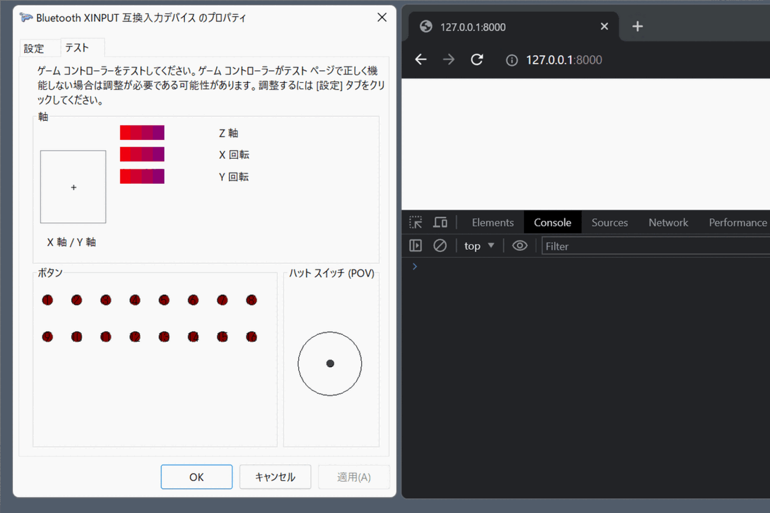Click button indicator 3 in the controller test
This screenshot has width=770, height=513.
(105, 300)
